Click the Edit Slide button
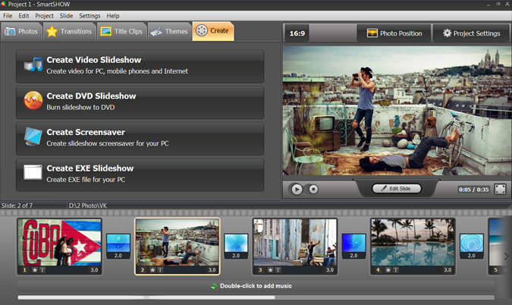Image resolution: width=512 pixels, height=305 pixels. click(x=397, y=188)
